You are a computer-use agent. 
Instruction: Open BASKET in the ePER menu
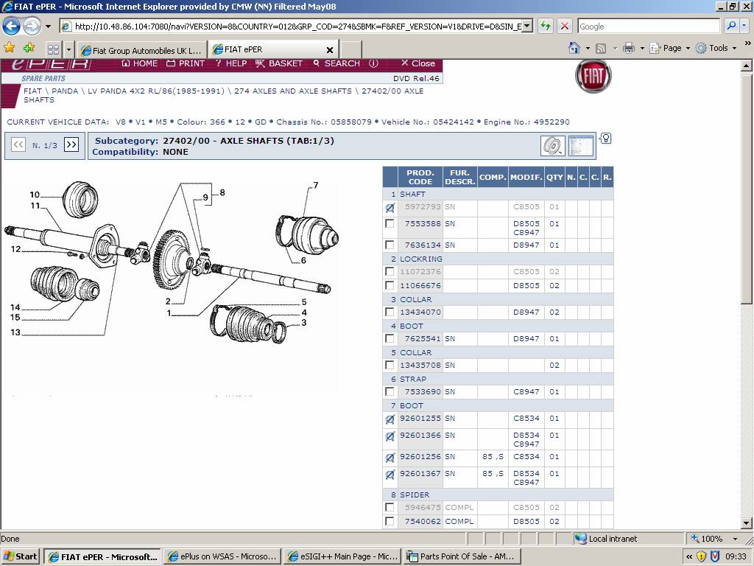[279, 63]
